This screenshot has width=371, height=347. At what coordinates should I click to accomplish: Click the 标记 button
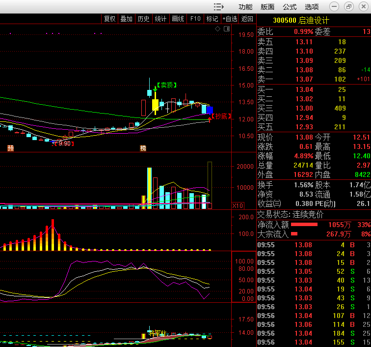(x=212, y=19)
